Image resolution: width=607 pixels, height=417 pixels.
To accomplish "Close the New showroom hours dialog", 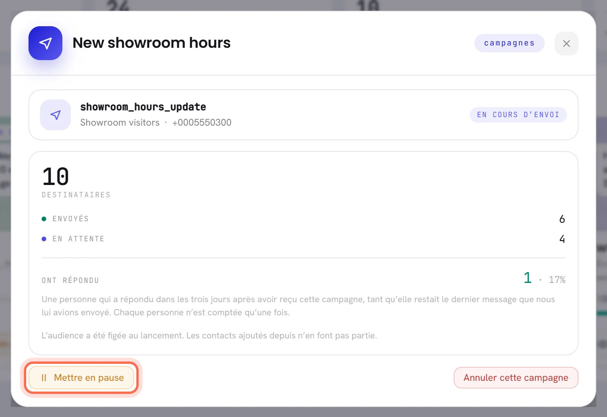I will pos(566,44).
